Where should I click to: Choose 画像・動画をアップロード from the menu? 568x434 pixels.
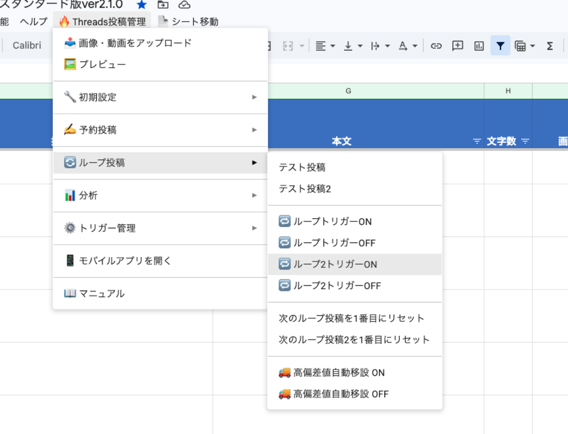coord(160,43)
